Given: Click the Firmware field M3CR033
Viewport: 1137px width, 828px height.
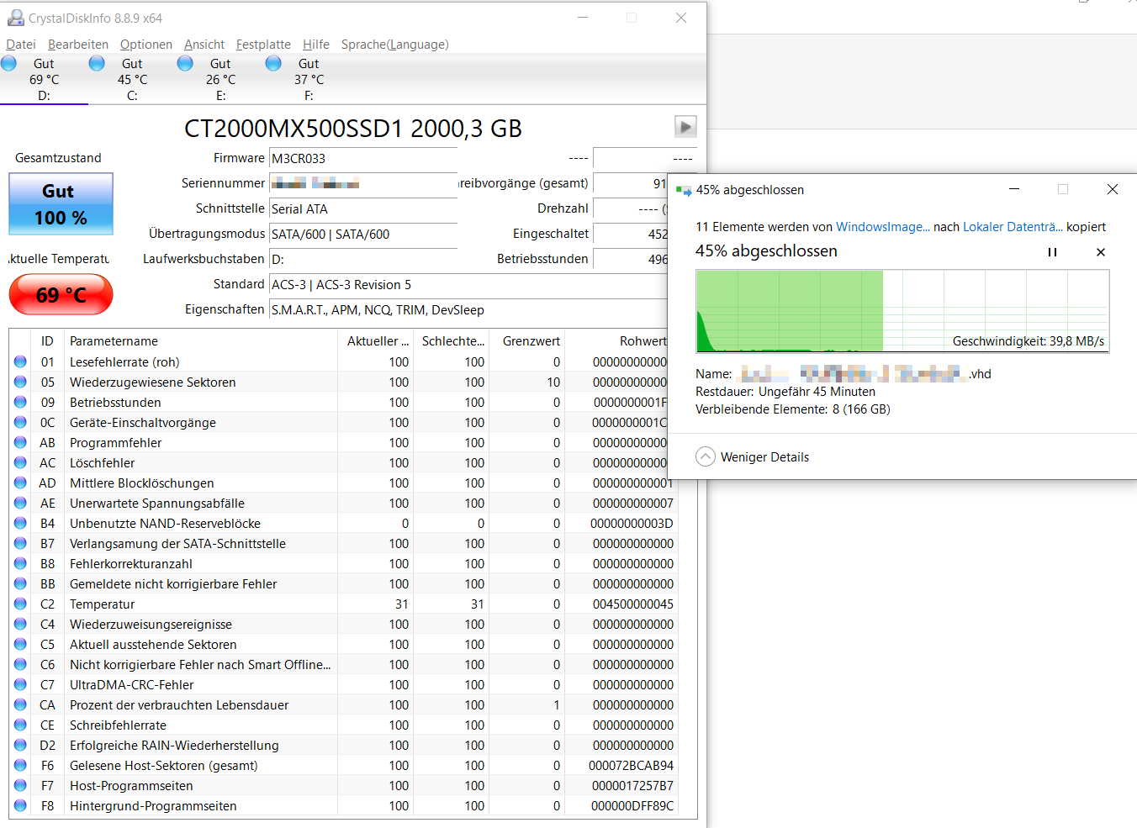Looking at the screenshot, I should (362, 158).
